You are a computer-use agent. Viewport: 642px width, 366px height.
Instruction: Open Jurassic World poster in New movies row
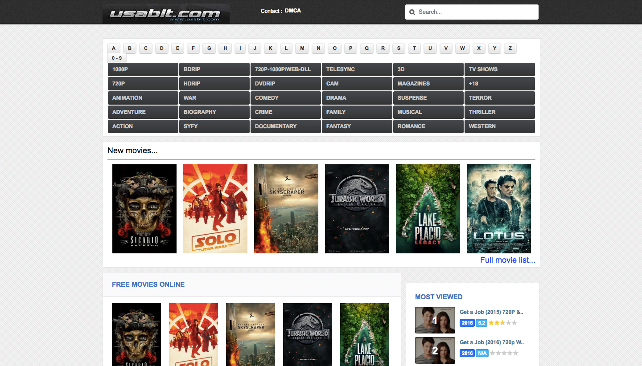pos(357,209)
